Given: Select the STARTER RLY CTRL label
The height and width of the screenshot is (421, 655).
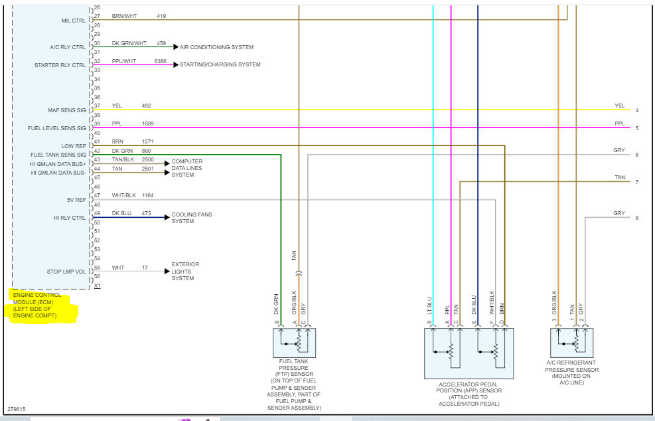Looking at the screenshot, I should 60,65.
